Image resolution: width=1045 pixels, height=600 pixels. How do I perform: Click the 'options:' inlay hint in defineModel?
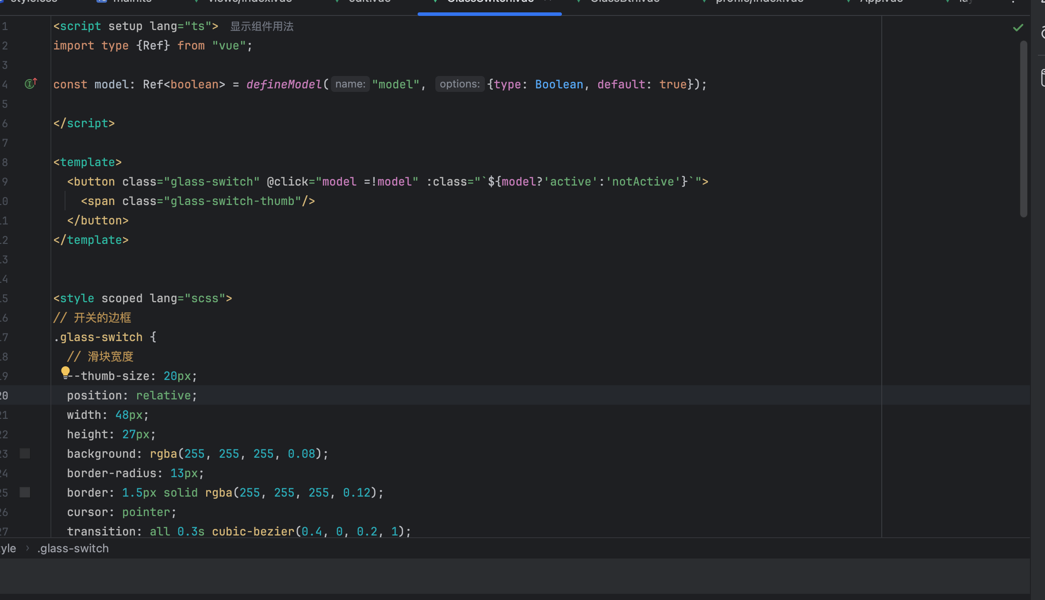coord(459,84)
